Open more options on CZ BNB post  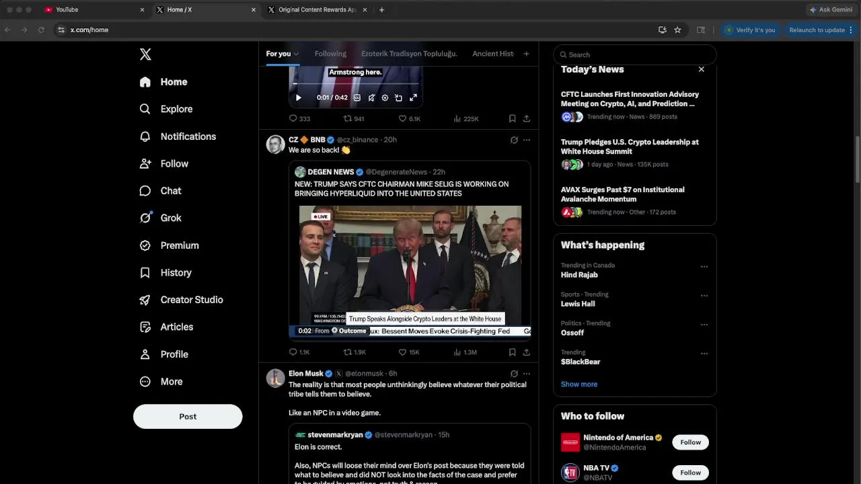click(527, 140)
